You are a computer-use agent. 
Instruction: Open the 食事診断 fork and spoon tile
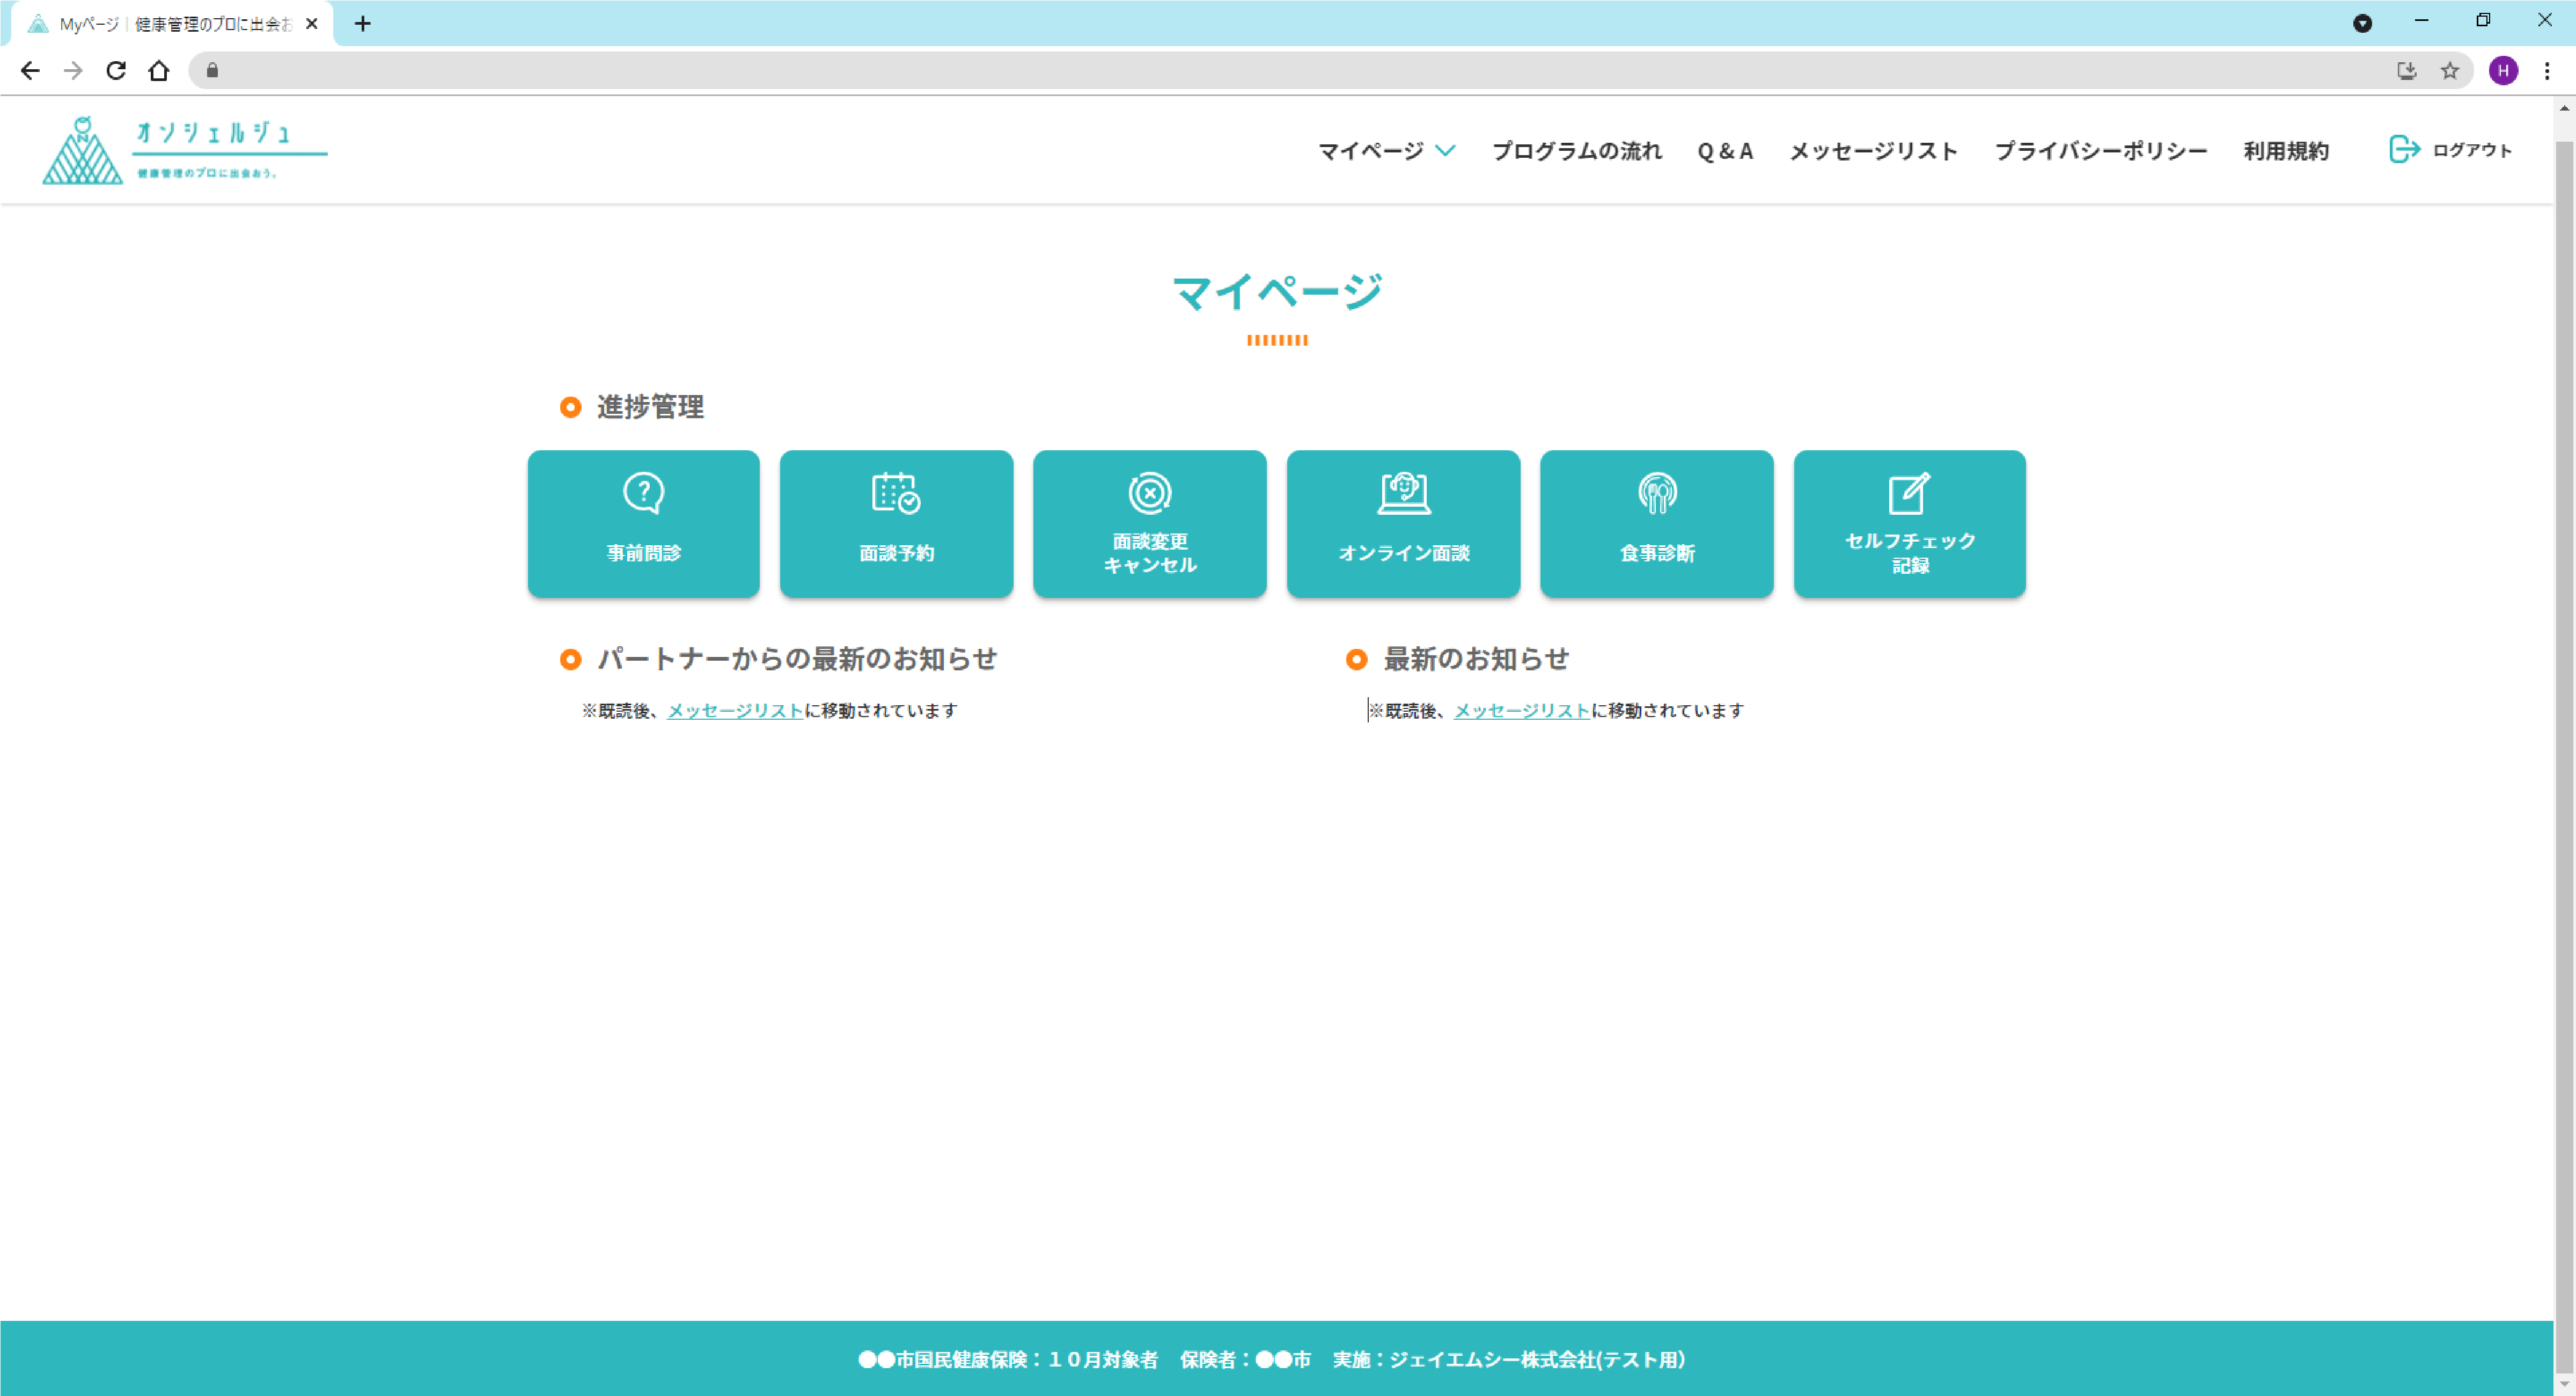tap(1656, 523)
